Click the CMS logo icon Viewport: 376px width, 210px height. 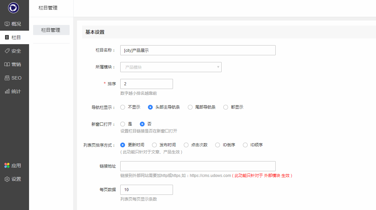tap(14, 8)
